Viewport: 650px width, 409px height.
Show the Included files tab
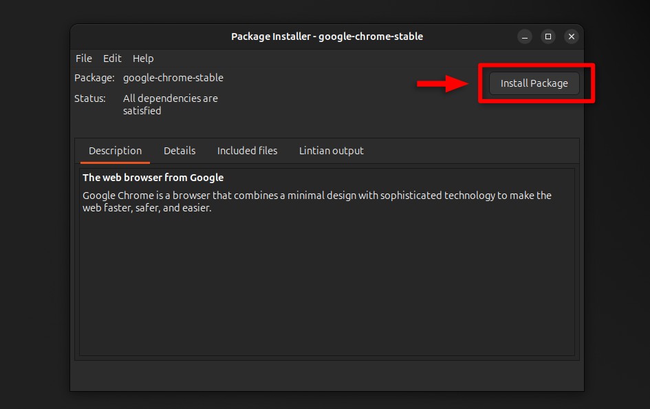click(247, 151)
